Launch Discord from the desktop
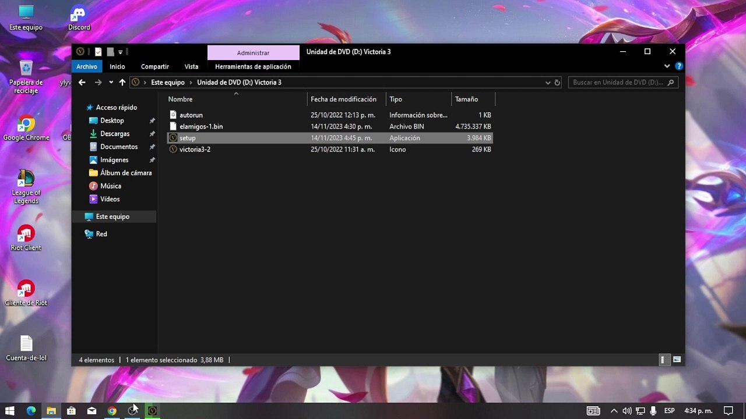 (79, 18)
